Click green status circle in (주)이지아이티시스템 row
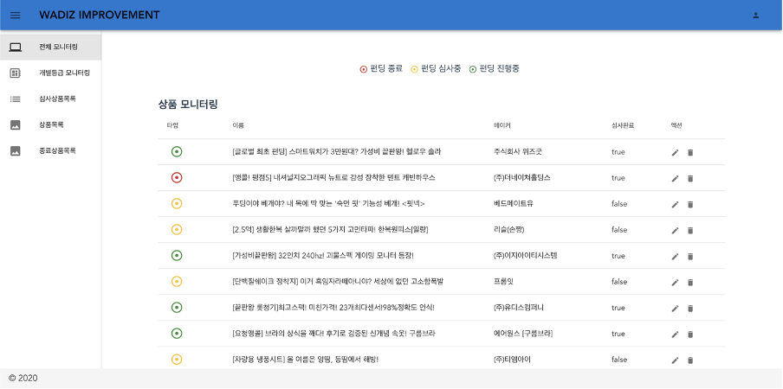Image resolution: width=783 pixels, height=389 pixels. click(x=177, y=256)
